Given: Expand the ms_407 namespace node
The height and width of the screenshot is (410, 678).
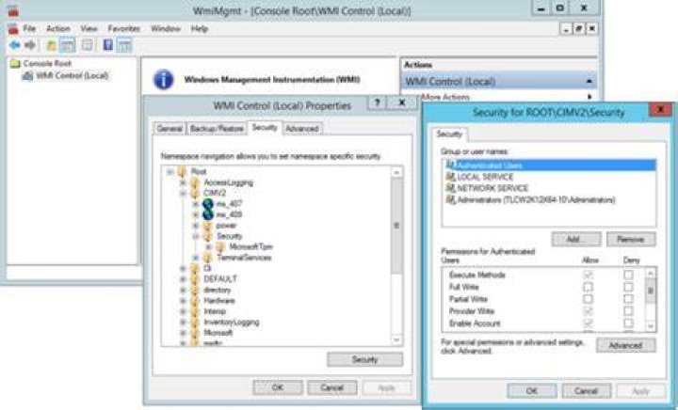Looking at the screenshot, I should 196,204.
